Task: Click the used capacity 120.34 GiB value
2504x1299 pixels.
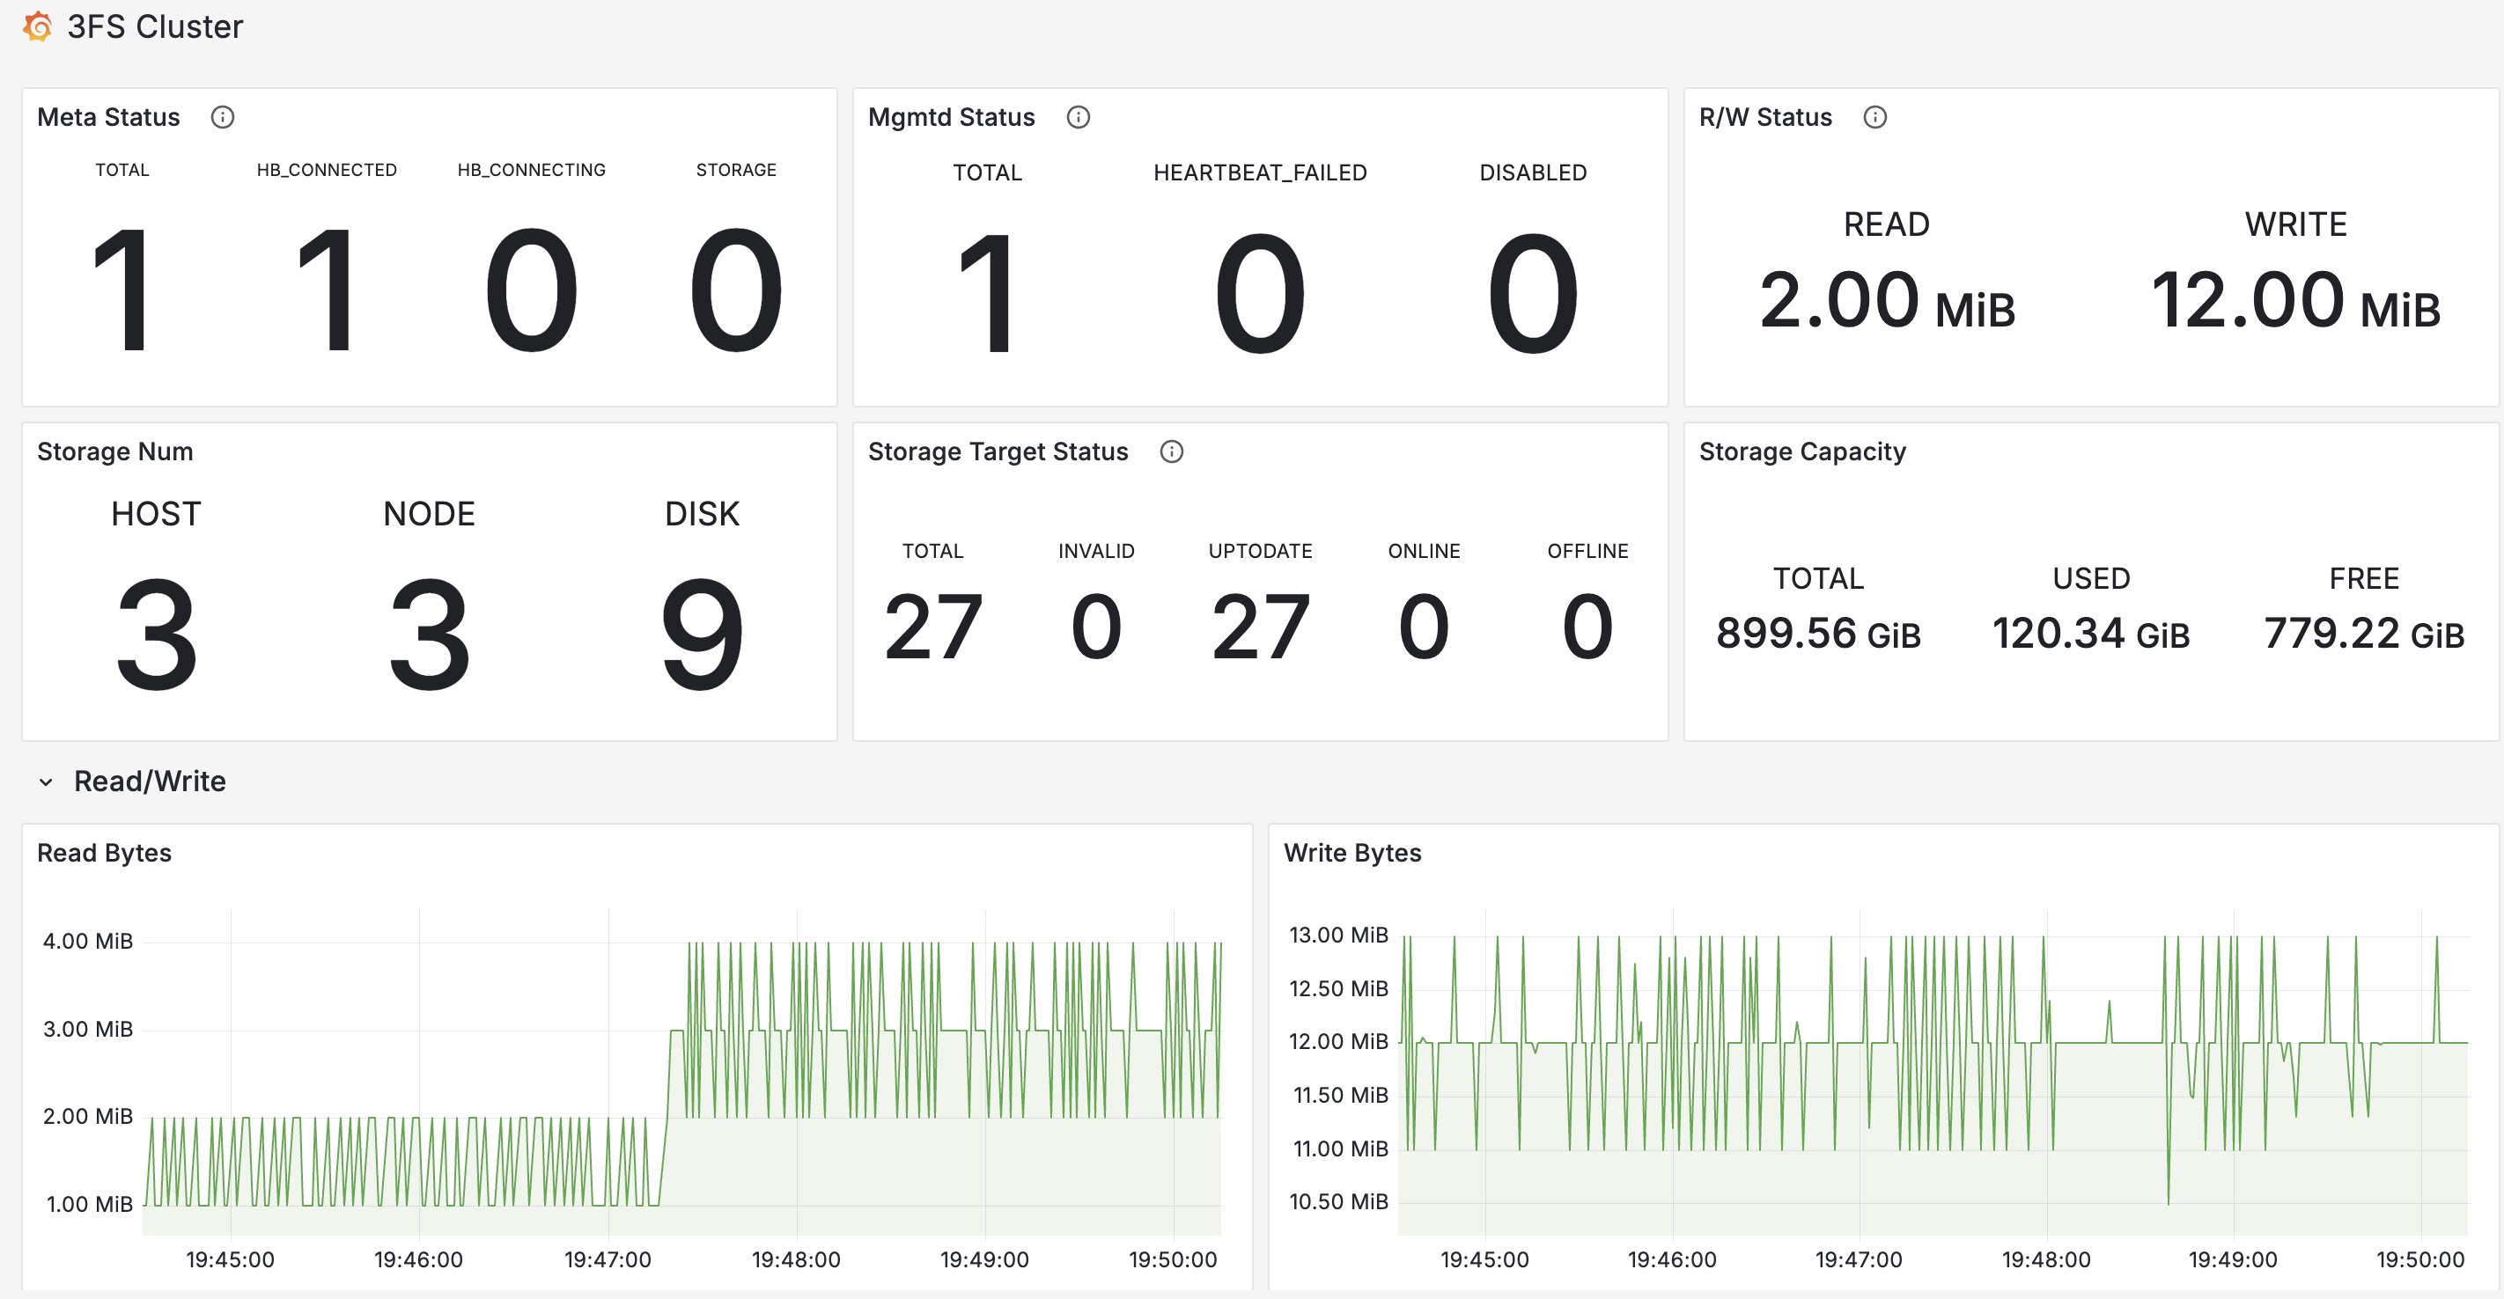Action: (x=2091, y=634)
